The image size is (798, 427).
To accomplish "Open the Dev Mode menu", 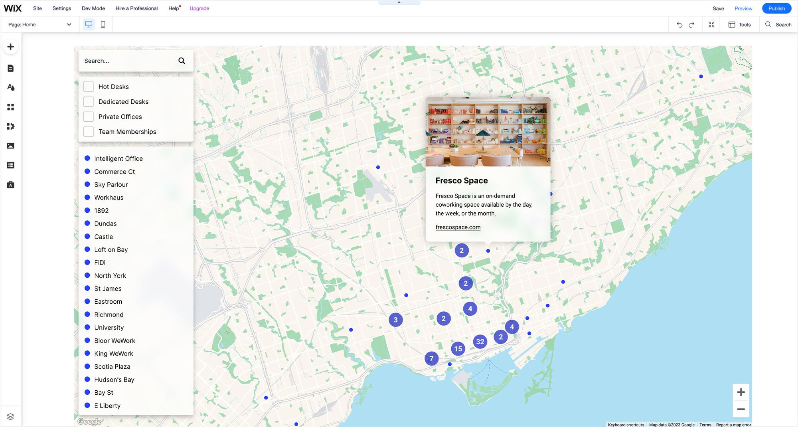I will point(93,8).
